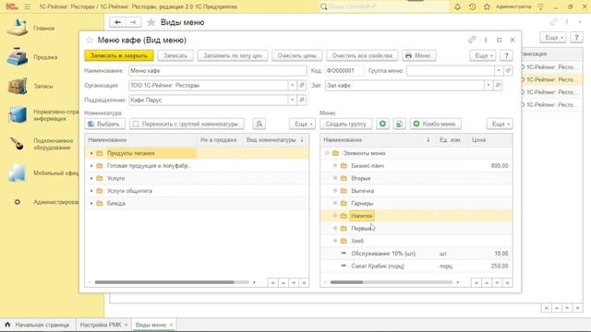The height and width of the screenshot is (332, 591).
Task: Close Настройки РМК tab
Action: 127,325
